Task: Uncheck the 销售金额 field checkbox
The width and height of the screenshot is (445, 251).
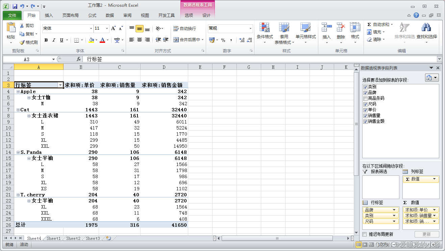Action: click(365, 121)
